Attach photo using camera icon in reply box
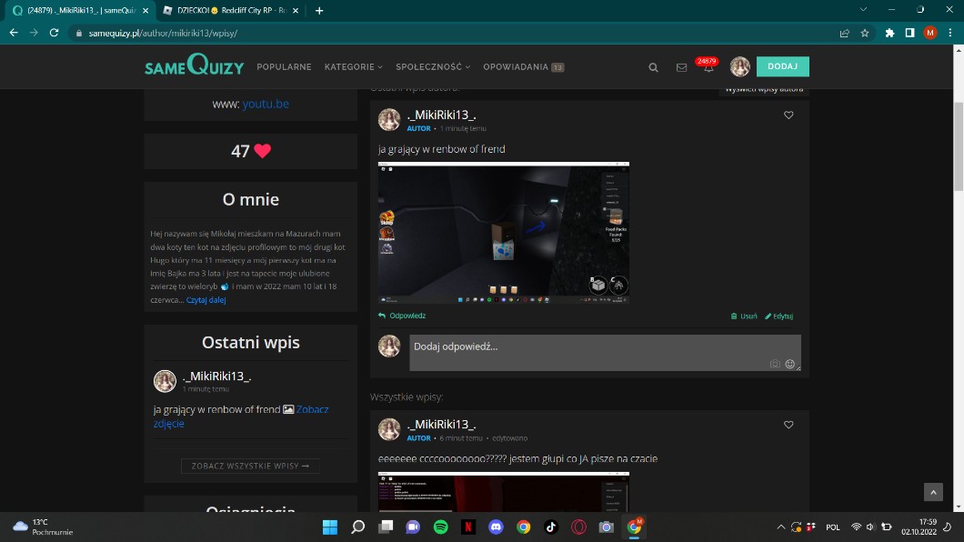This screenshot has height=542, width=964. point(775,364)
